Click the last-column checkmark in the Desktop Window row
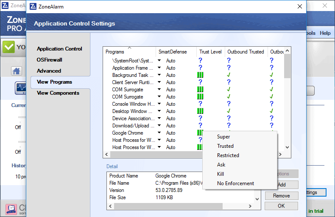The image size is (335, 217). tap(271, 111)
